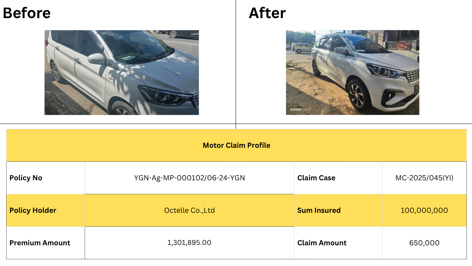Select the After heading text

tap(267, 13)
